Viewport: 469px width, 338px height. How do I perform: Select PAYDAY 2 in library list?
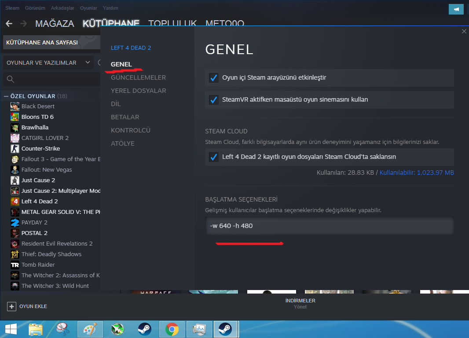point(34,223)
